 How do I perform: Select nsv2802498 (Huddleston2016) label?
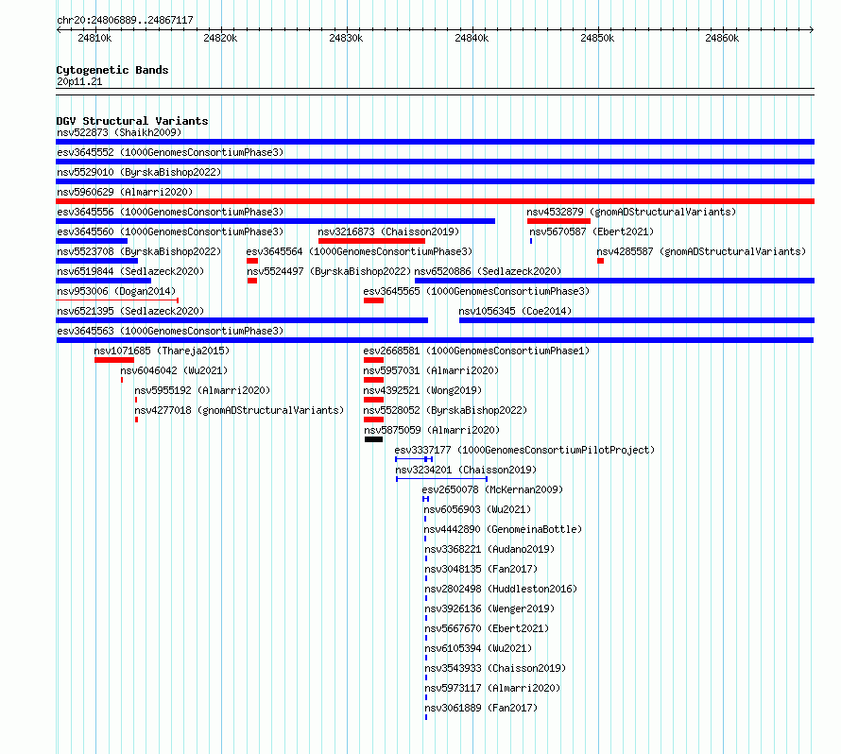[501, 589]
